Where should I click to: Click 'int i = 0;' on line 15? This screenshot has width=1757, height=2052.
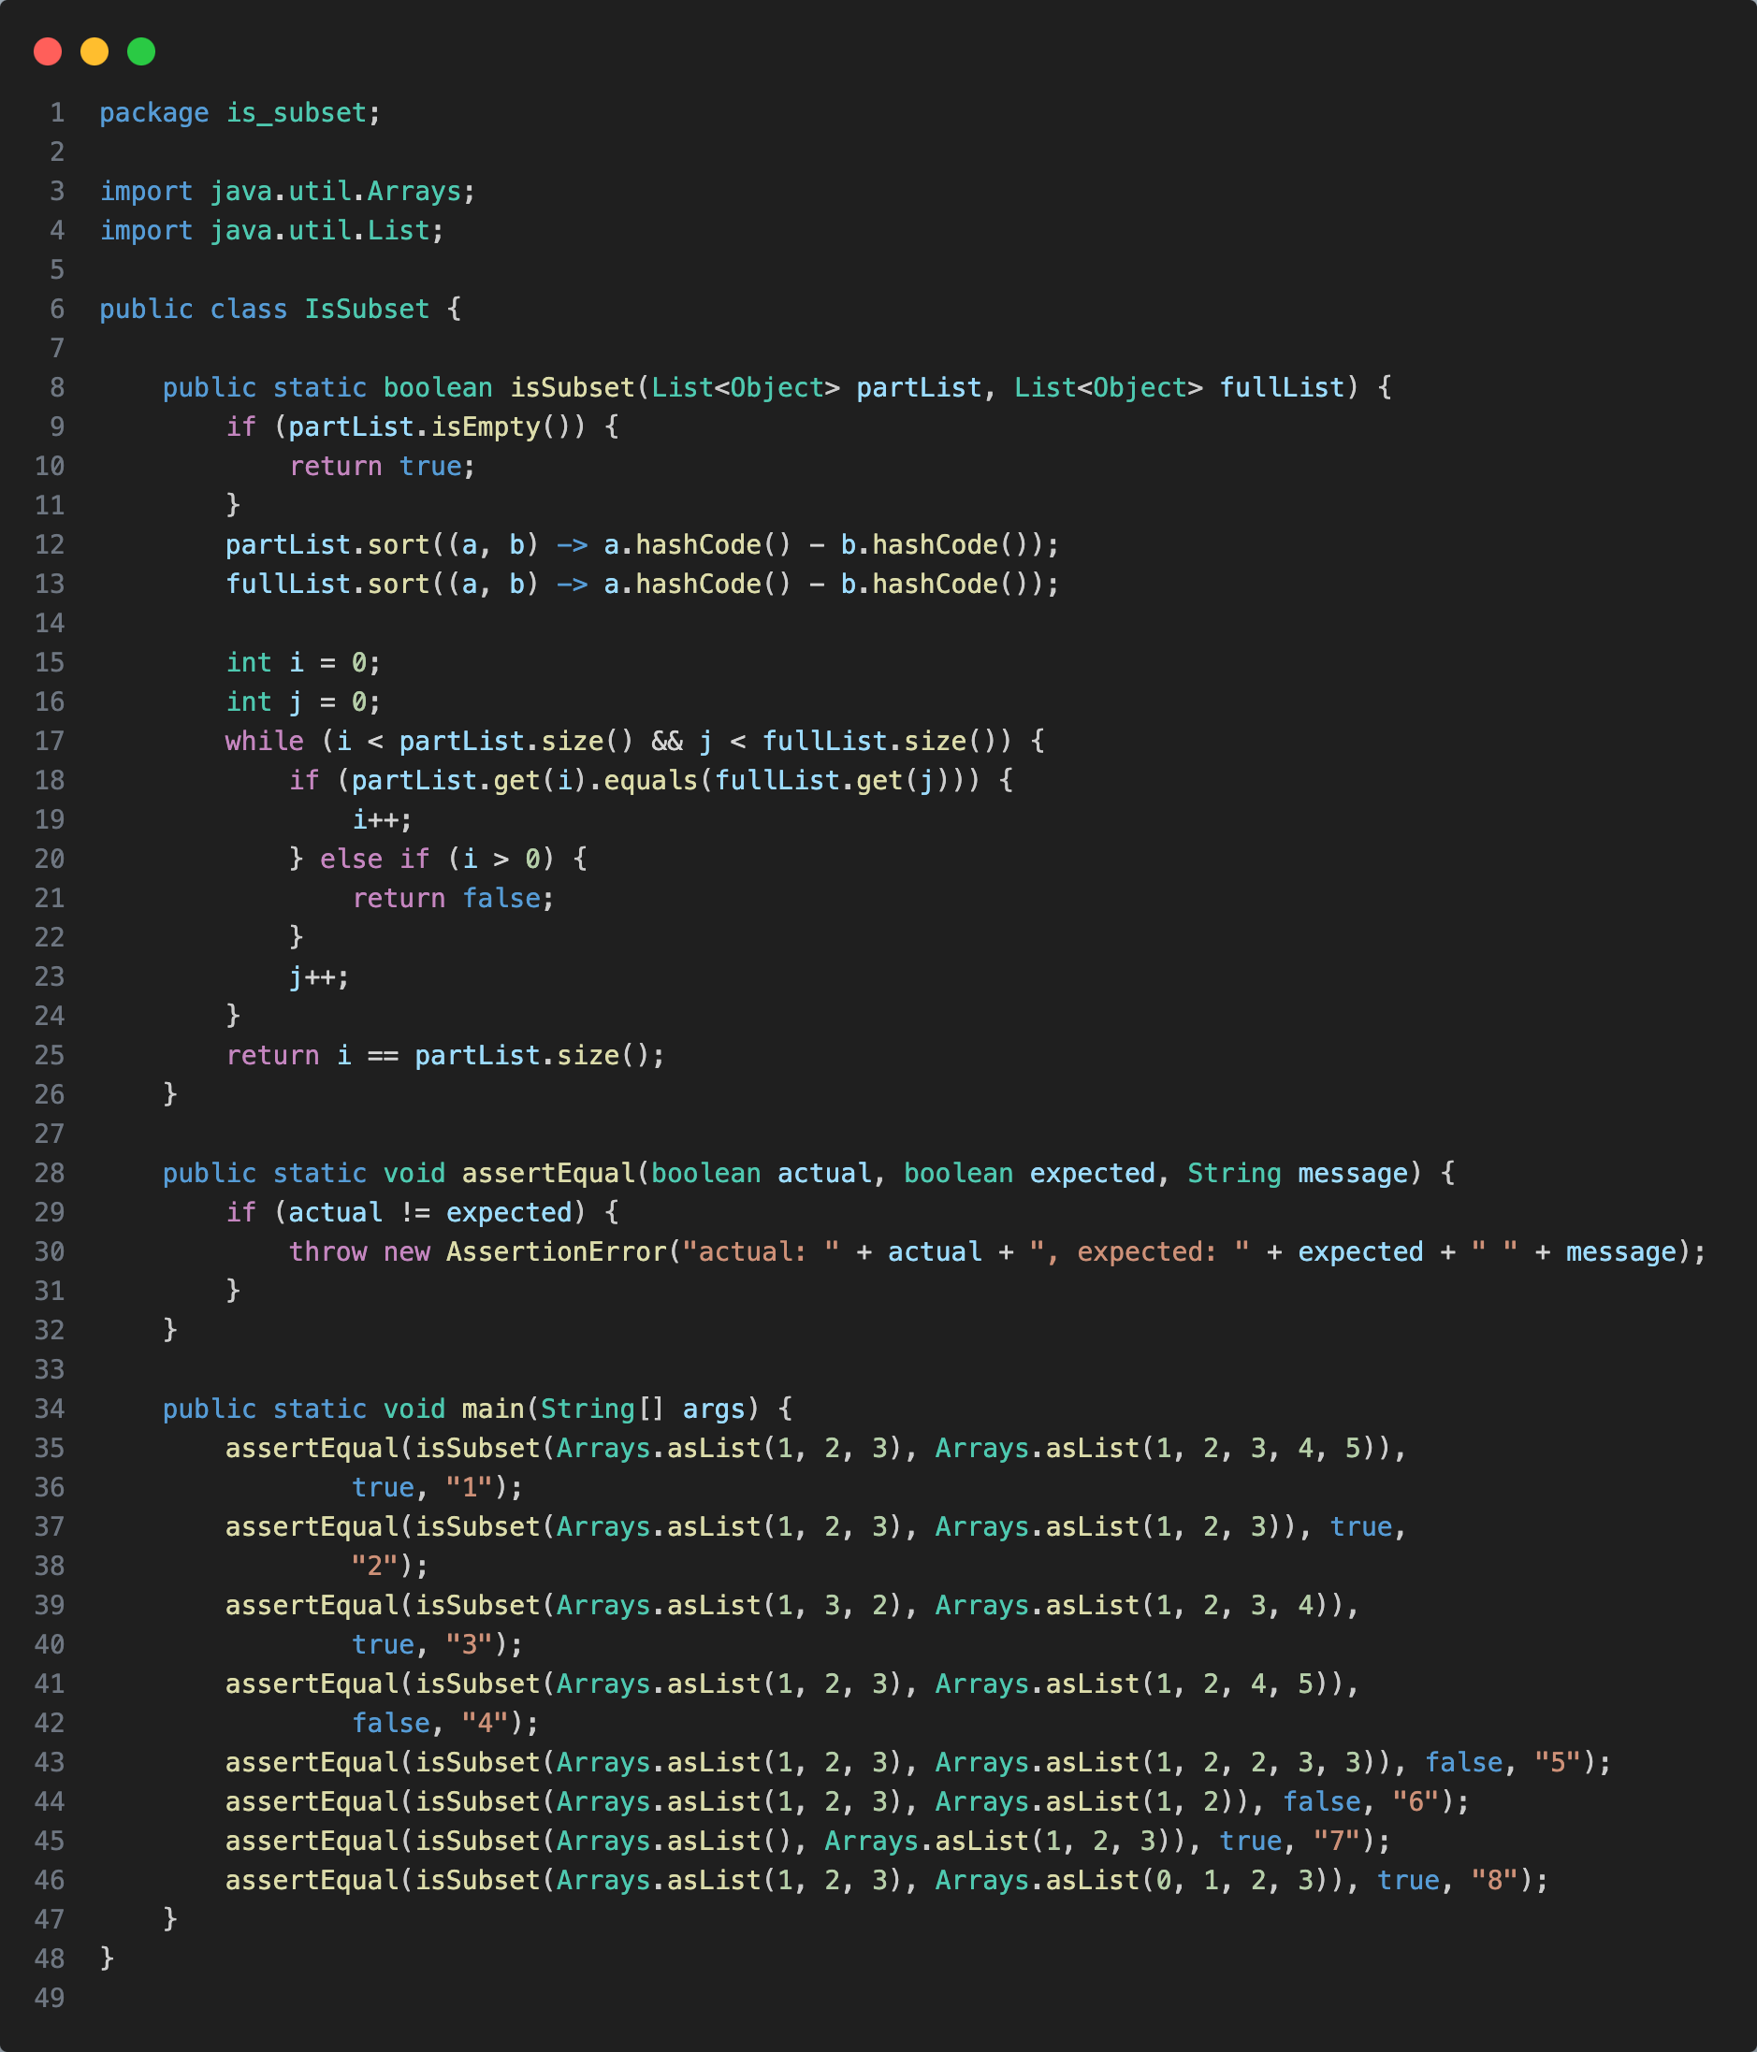coord(303,662)
